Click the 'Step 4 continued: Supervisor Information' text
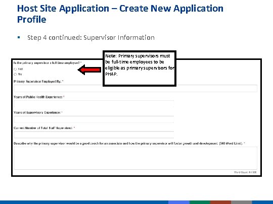 91,38
